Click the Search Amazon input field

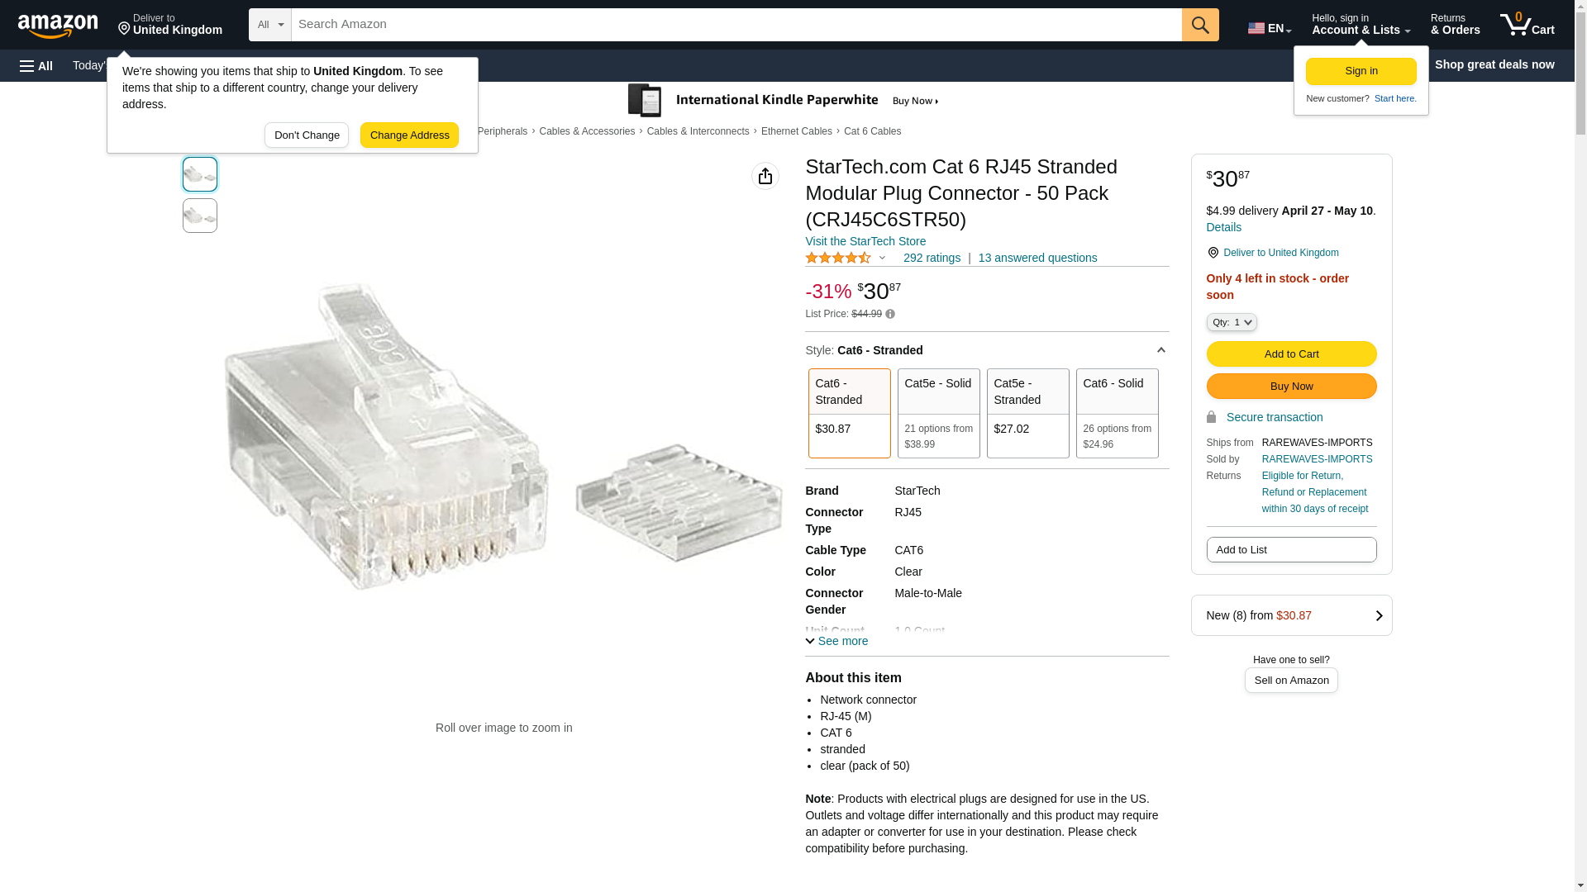736,25
